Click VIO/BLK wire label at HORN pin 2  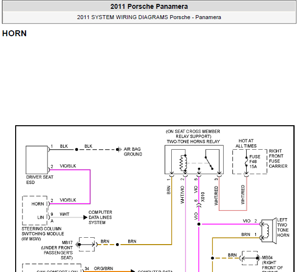point(68,200)
